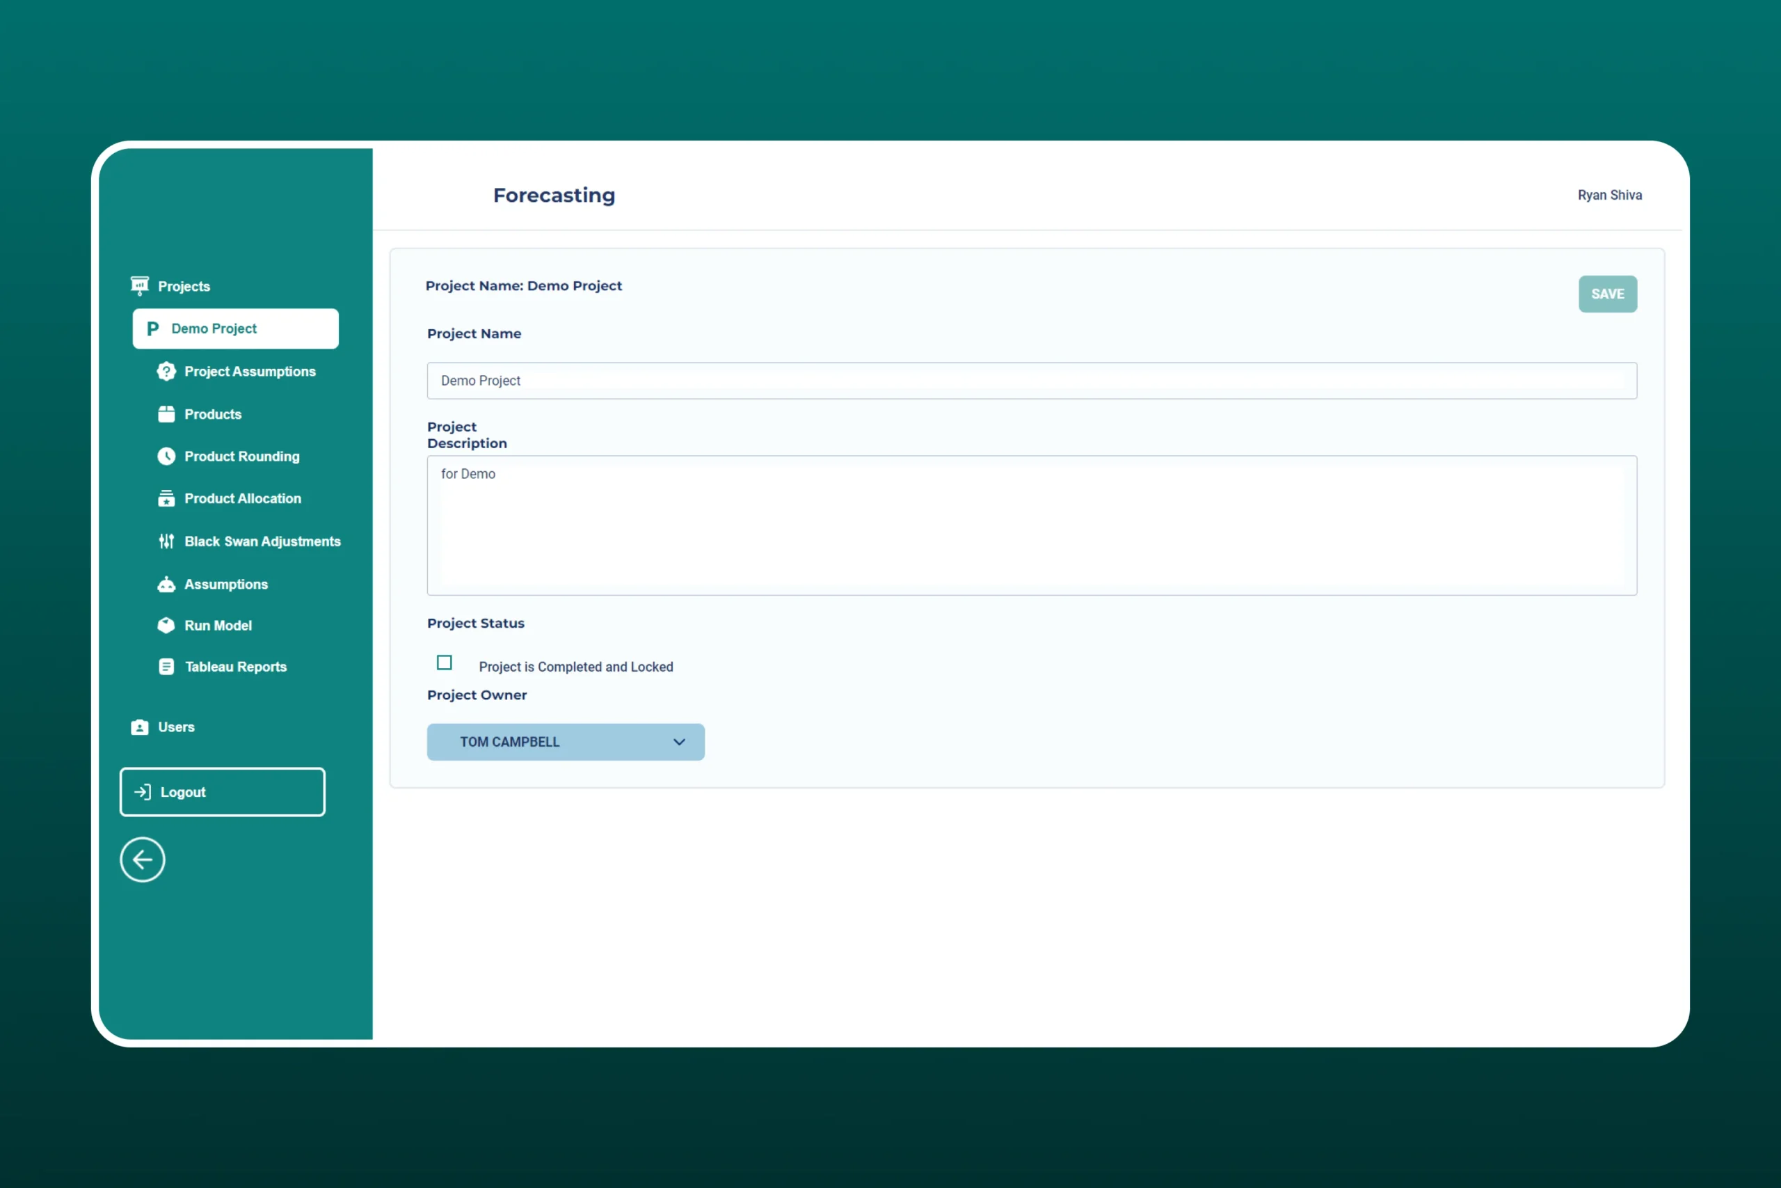Click the Run Model cube icon

(x=166, y=625)
